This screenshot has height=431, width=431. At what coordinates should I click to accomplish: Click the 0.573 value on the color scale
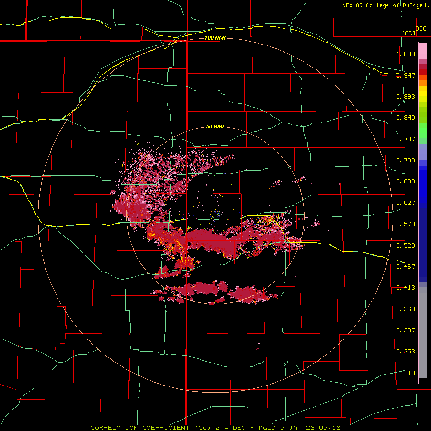click(x=406, y=224)
